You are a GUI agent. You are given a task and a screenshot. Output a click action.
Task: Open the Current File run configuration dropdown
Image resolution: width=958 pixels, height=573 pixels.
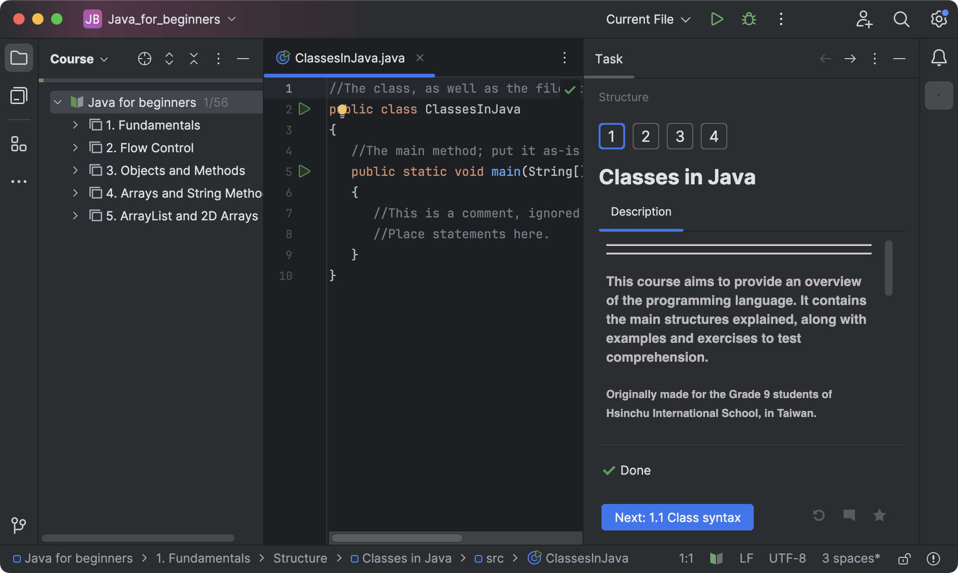click(x=648, y=19)
